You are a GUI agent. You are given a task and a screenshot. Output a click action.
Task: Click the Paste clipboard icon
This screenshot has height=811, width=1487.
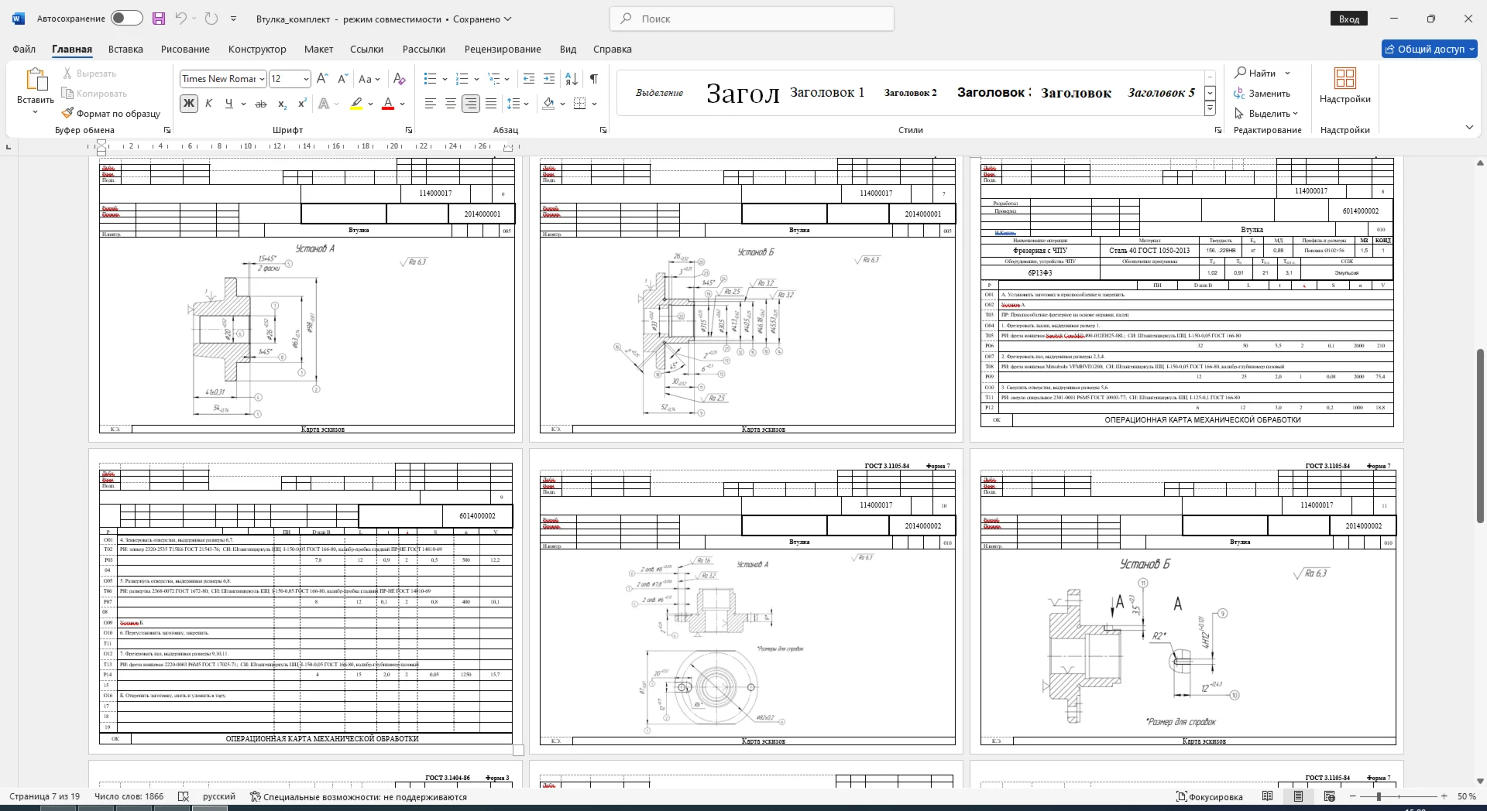pos(35,80)
